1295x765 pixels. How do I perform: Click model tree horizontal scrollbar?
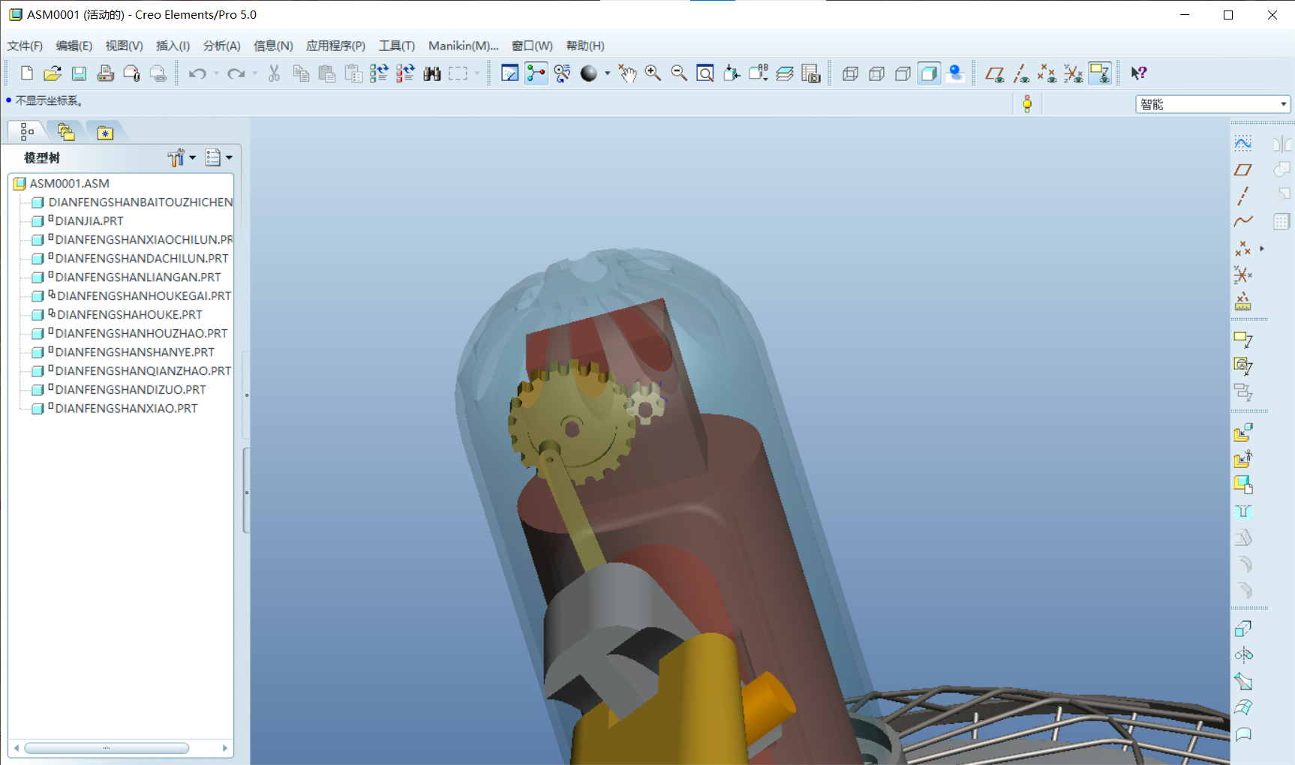[107, 748]
